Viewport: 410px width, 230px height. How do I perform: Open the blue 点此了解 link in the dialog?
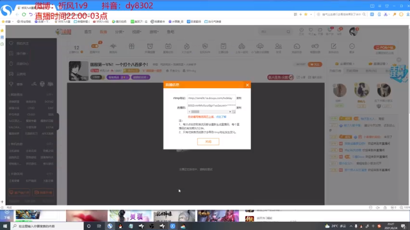tap(221, 117)
